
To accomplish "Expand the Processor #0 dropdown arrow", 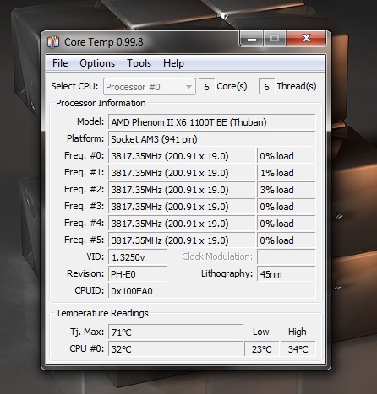I will click(x=188, y=87).
